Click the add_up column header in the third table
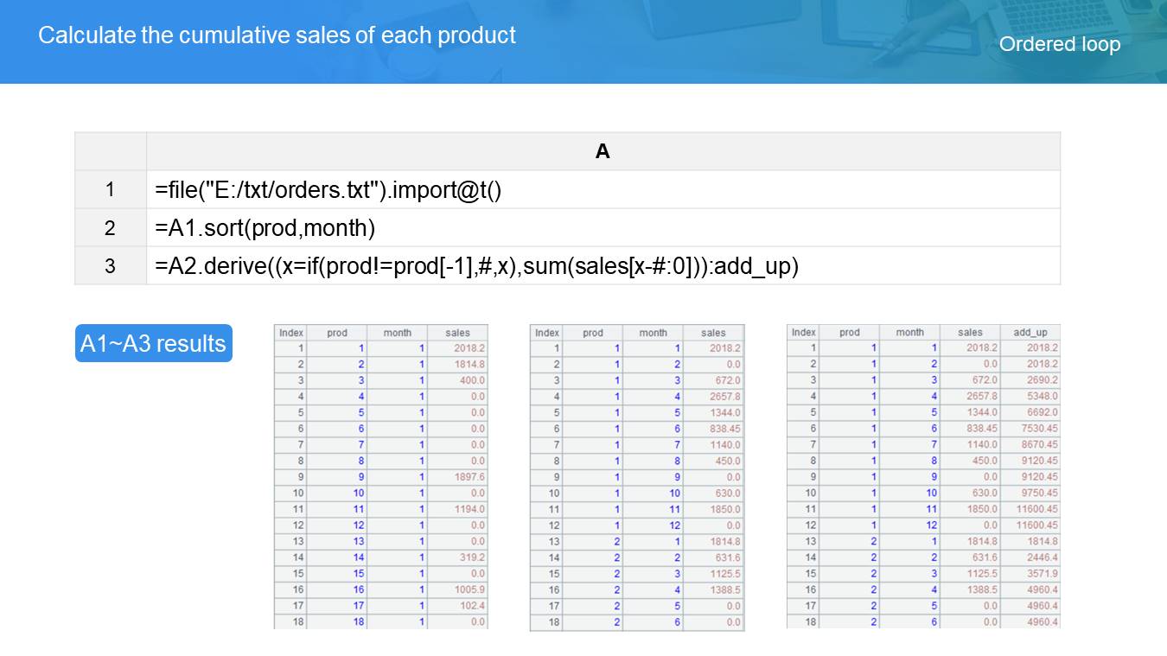 point(1030,332)
